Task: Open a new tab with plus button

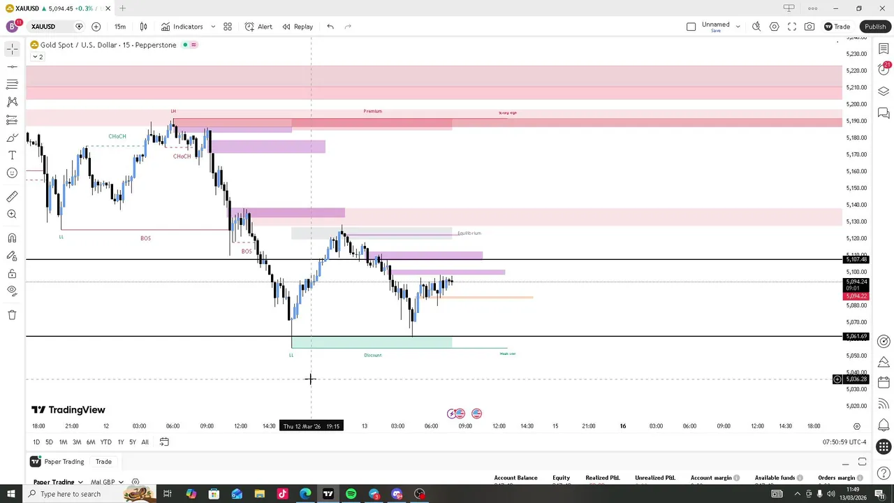Action: pos(122,8)
